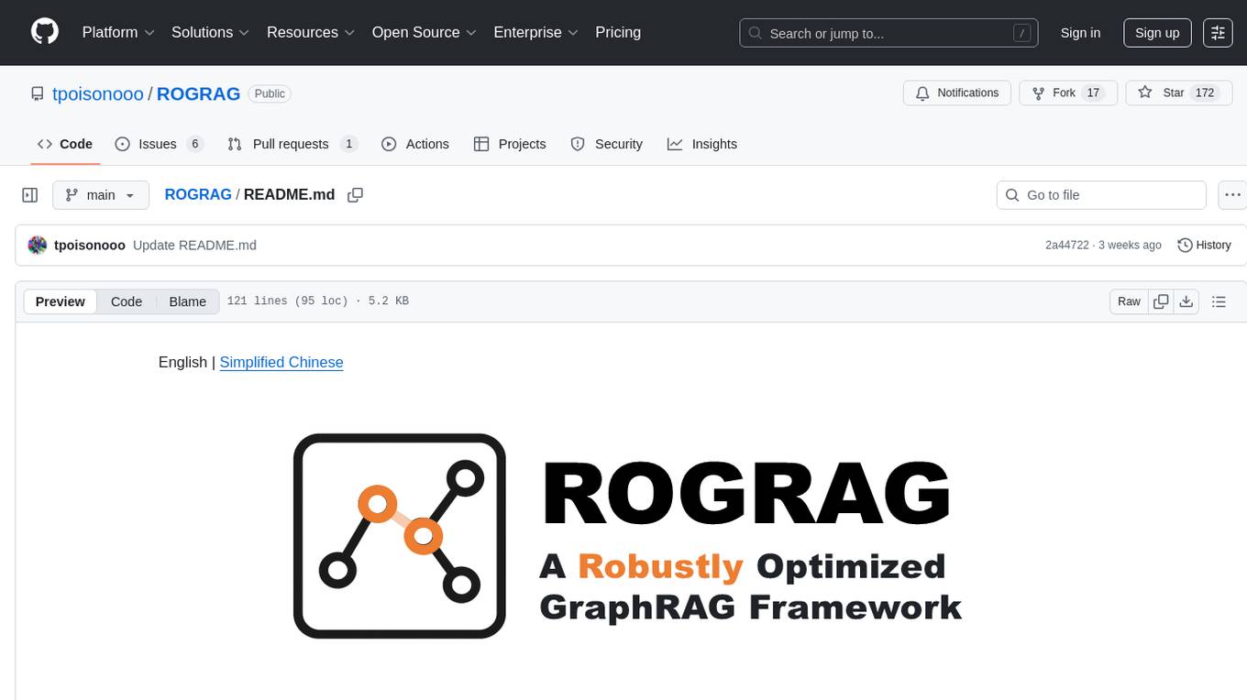Image resolution: width=1247 pixels, height=700 pixels.
Task: Expand the file tree side panel
Action: tap(30, 195)
